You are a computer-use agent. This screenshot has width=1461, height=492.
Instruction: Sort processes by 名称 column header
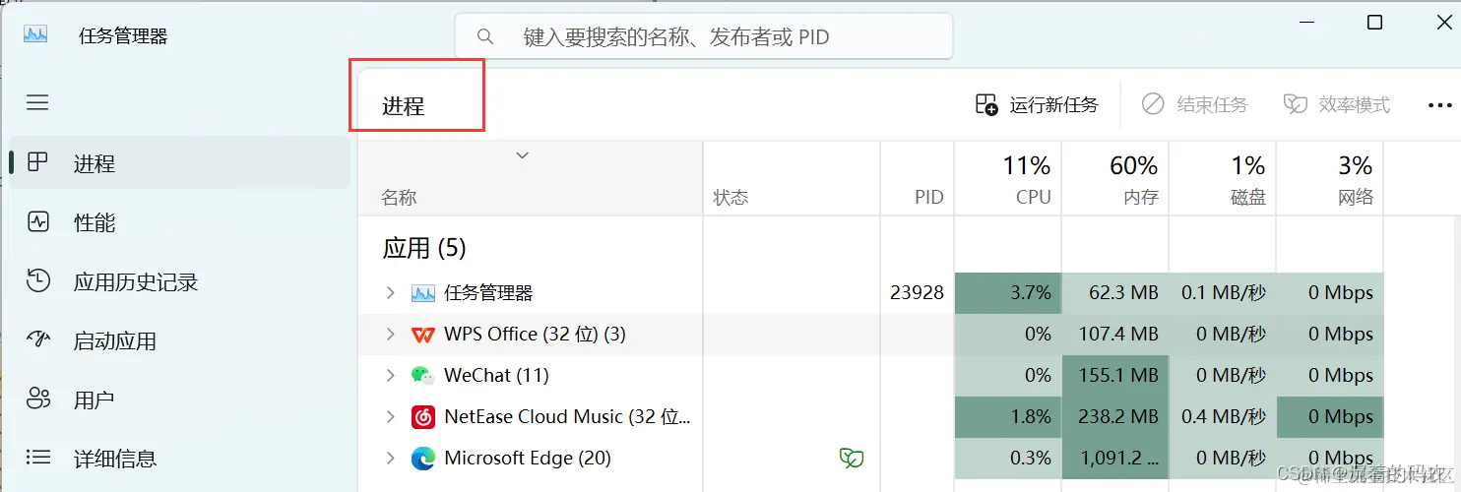530,178
